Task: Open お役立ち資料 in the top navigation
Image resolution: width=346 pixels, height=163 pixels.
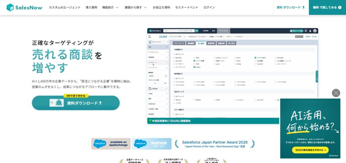Action: point(162,7)
